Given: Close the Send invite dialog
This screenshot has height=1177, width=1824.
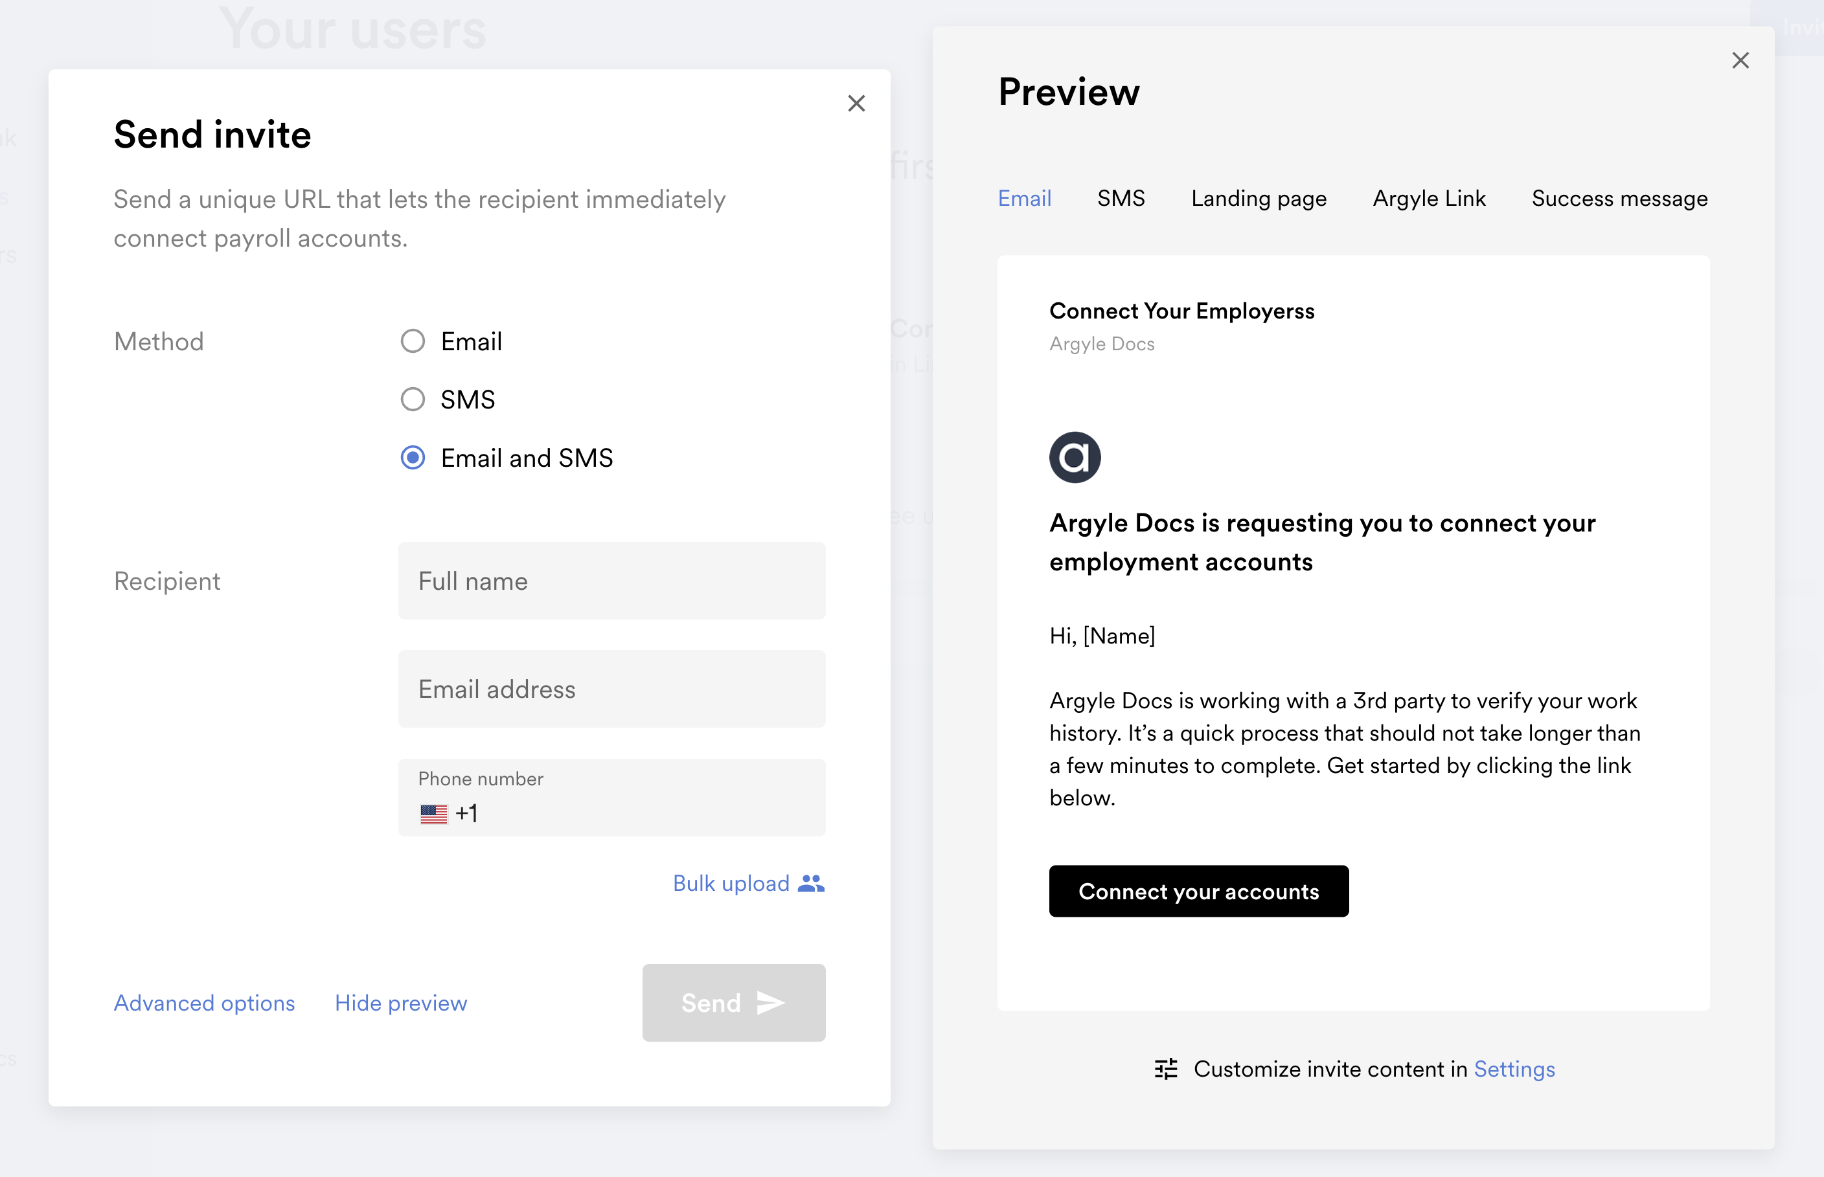Looking at the screenshot, I should point(856,103).
